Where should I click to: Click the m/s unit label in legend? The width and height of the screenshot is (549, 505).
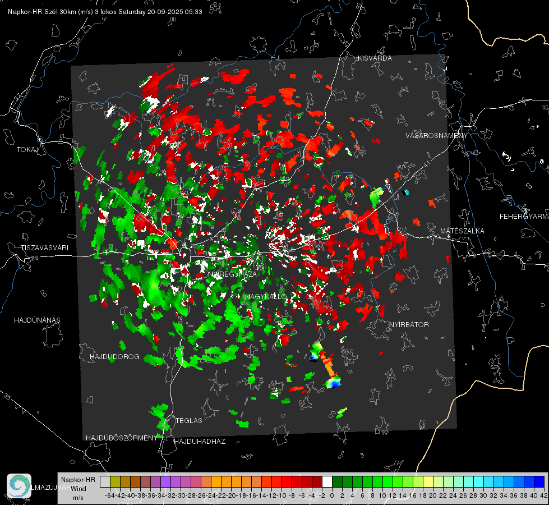click(x=78, y=498)
